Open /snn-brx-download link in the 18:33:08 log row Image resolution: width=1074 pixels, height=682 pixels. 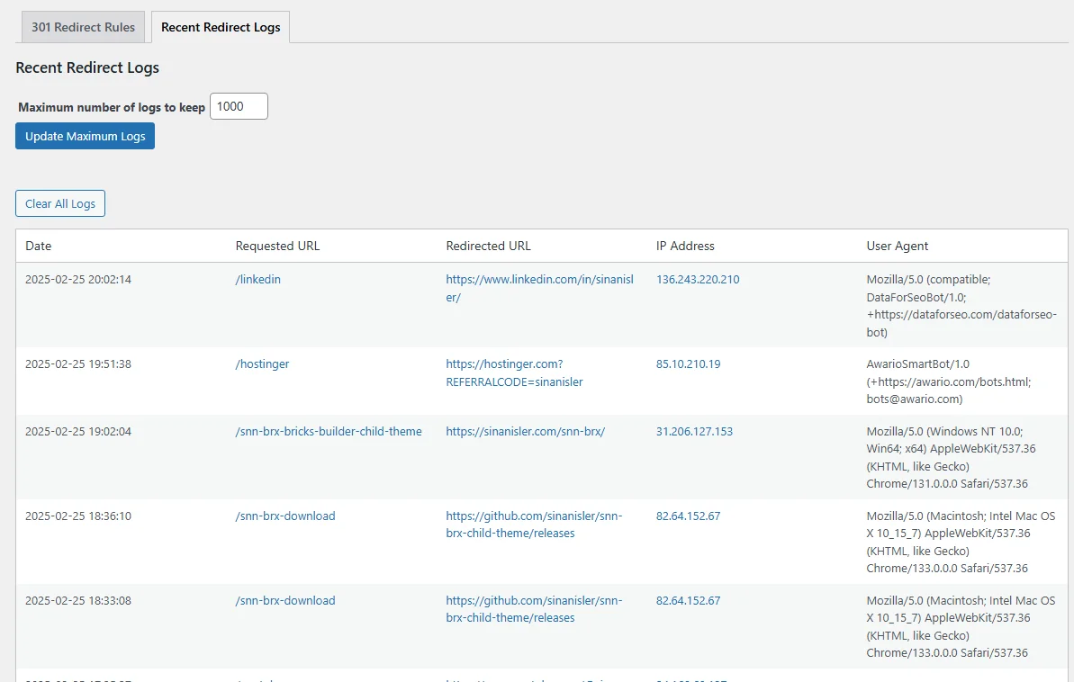pyautogui.click(x=285, y=601)
